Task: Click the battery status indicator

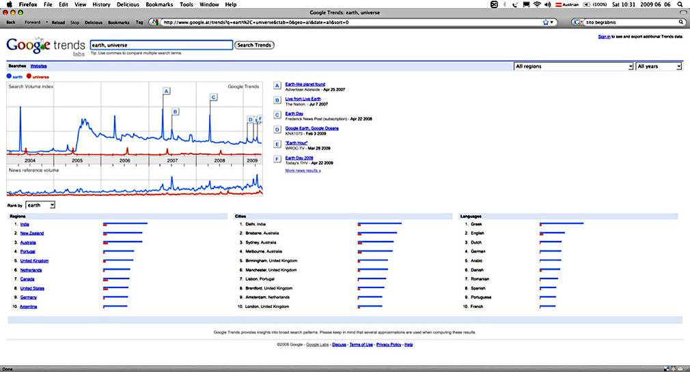Action: (587, 4)
